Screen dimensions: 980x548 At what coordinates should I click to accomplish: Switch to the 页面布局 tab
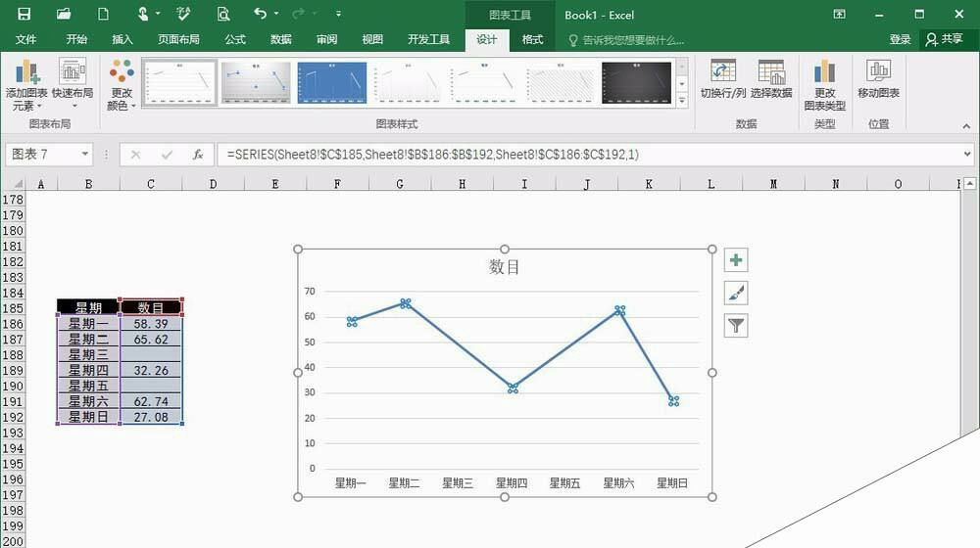point(178,39)
